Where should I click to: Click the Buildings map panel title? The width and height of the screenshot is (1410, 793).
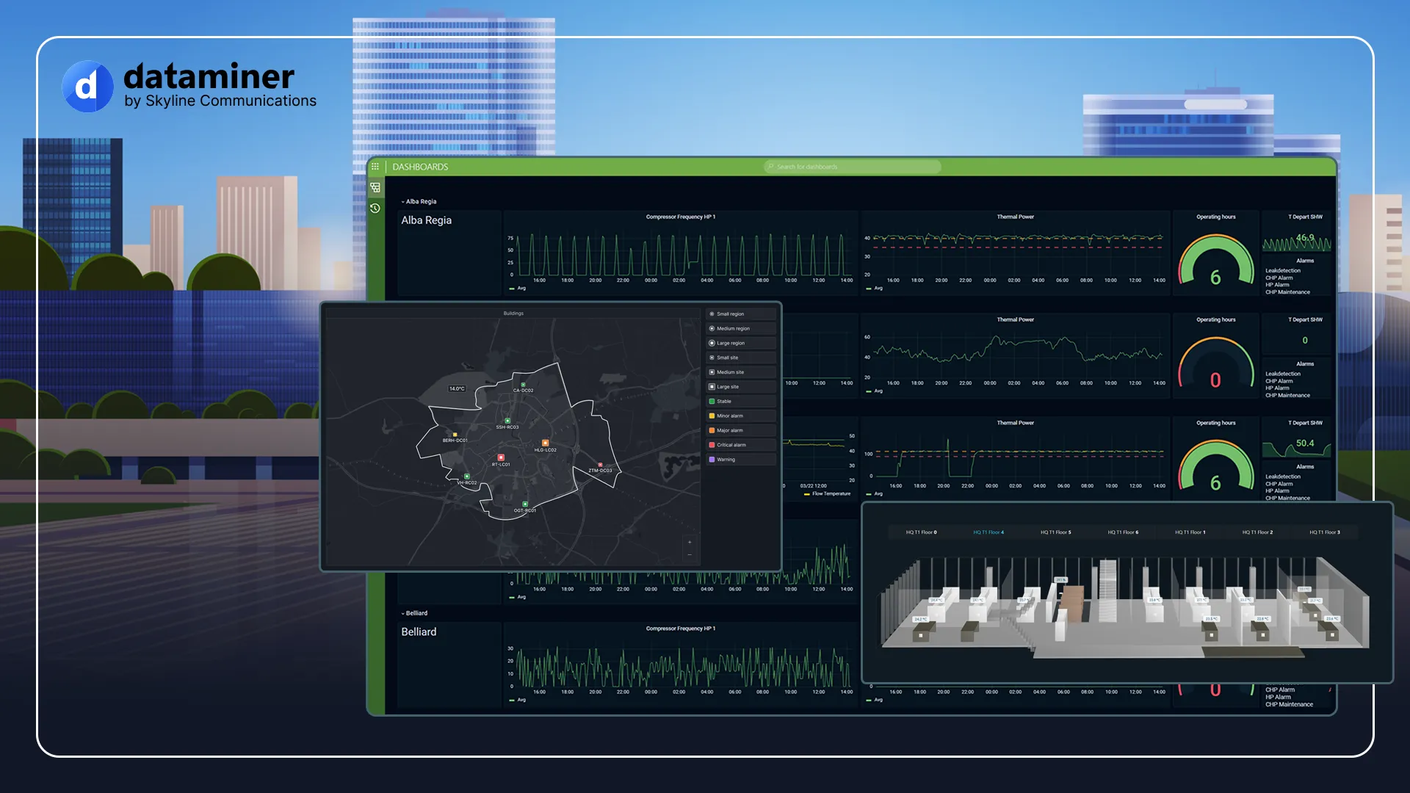(513, 314)
